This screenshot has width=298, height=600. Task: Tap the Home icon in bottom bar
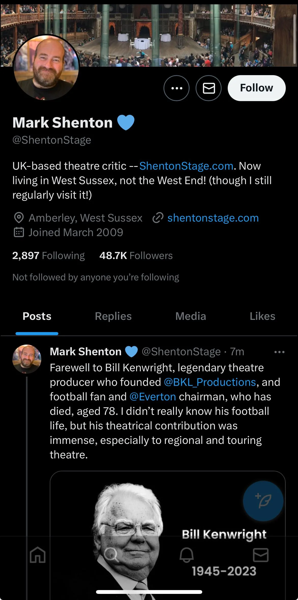pyautogui.click(x=38, y=555)
